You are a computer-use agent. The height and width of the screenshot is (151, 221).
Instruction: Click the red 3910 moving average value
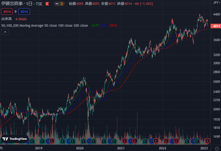pos(113,26)
